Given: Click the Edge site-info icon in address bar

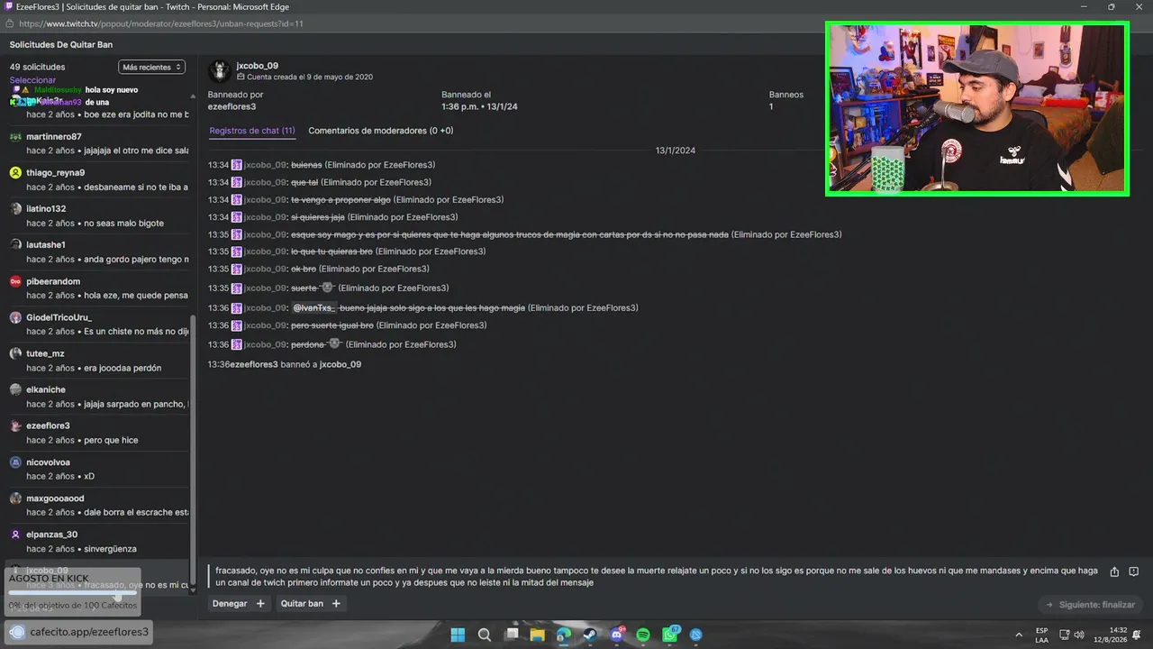Looking at the screenshot, I should (x=9, y=23).
